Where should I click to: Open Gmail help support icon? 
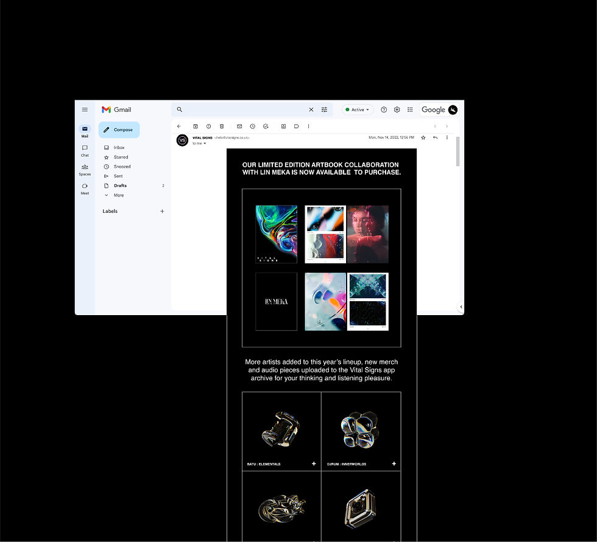coord(384,109)
